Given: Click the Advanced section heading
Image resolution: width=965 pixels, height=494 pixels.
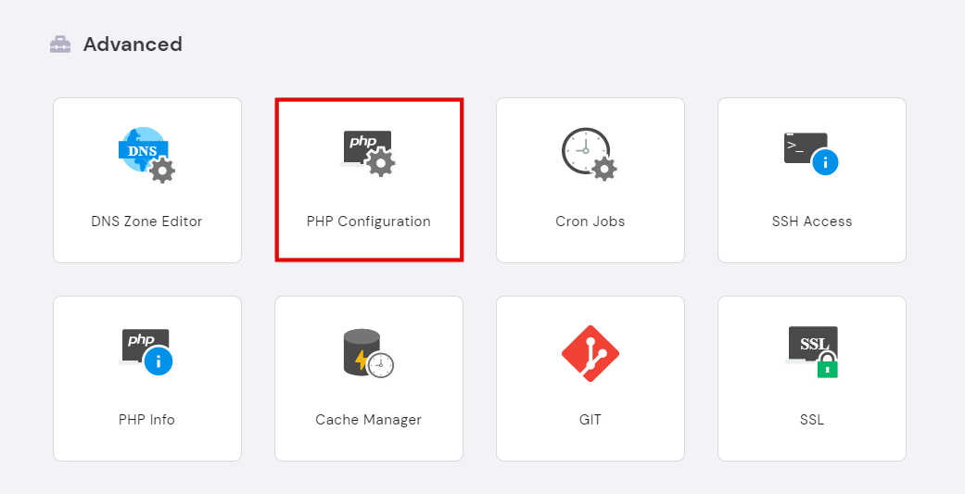Looking at the screenshot, I should 133,44.
